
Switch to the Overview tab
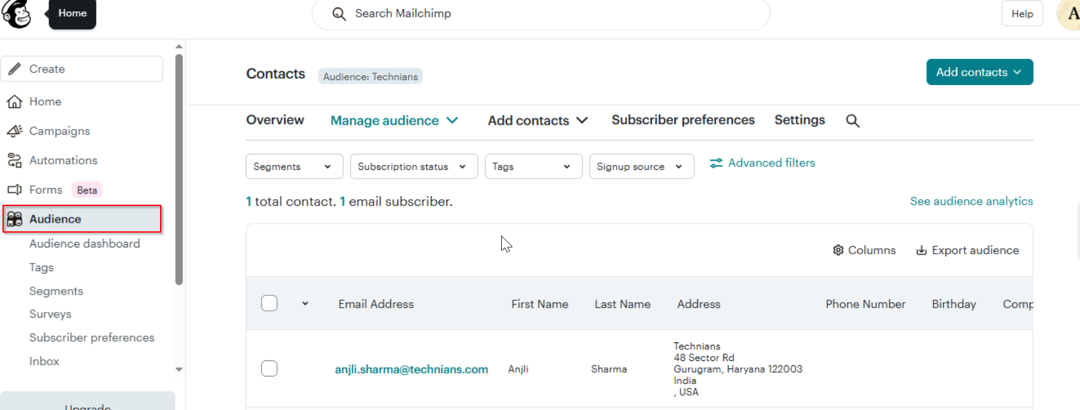(275, 120)
